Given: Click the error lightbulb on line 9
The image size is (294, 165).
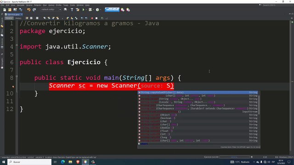Looking at the screenshot, I should click(13, 87).
